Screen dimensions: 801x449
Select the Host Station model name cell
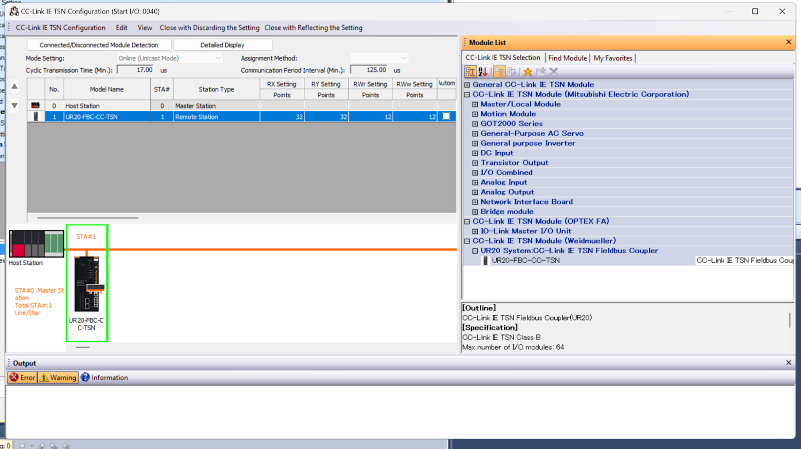point(107,105)
